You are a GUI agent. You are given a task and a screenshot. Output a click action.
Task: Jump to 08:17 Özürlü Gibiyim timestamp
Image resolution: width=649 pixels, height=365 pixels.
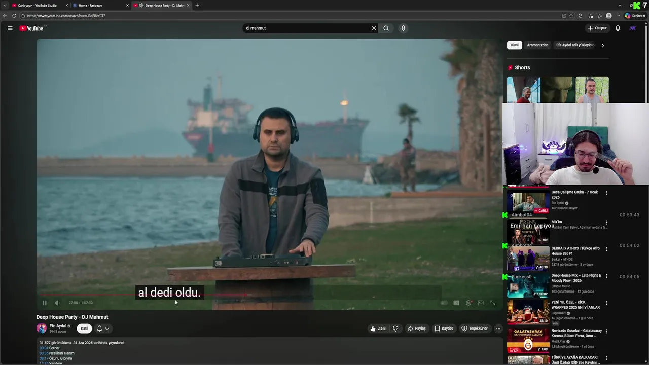click(44, 358)
